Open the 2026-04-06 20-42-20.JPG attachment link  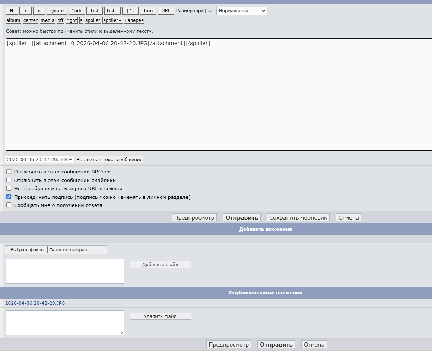[x=35, y=303]
